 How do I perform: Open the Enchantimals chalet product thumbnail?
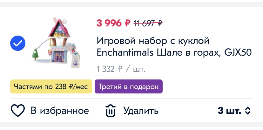tap(57, 43)
